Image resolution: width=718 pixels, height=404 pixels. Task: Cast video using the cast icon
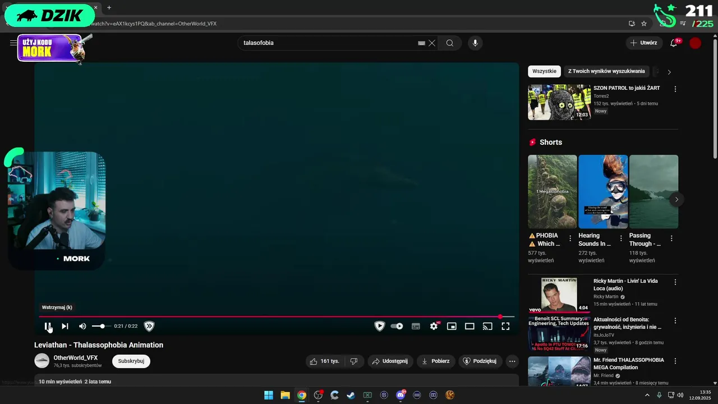pyautogui.click(x=487, y=326)
